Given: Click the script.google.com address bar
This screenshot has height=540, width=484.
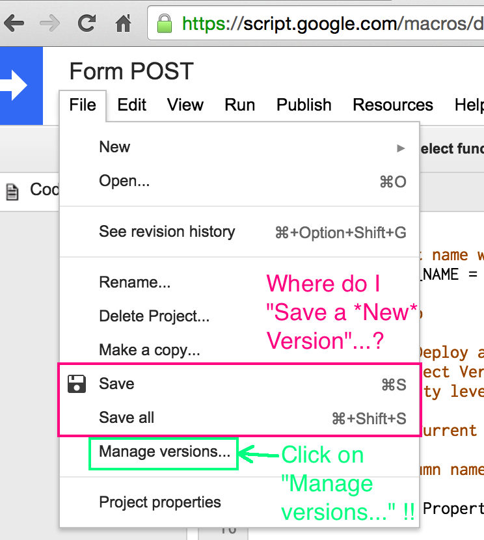Looking at the screenshot, I should (316, 23).
